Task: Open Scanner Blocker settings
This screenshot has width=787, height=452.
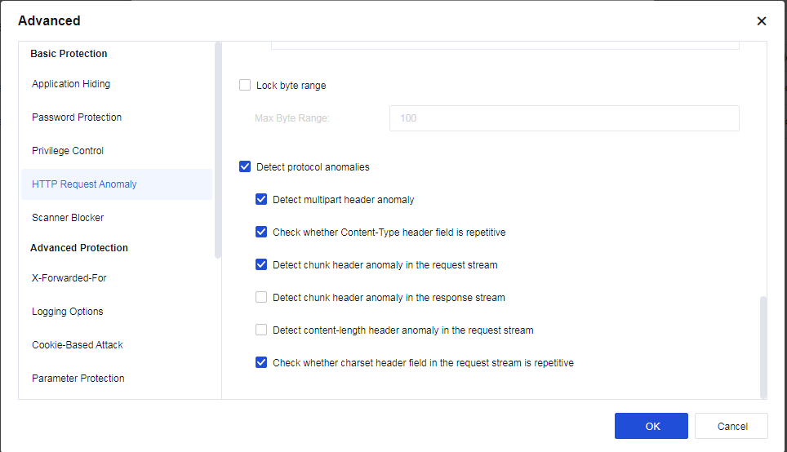Action: tap(68, 218)
